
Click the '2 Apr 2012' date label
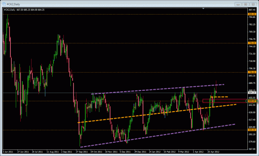point(198,152)
